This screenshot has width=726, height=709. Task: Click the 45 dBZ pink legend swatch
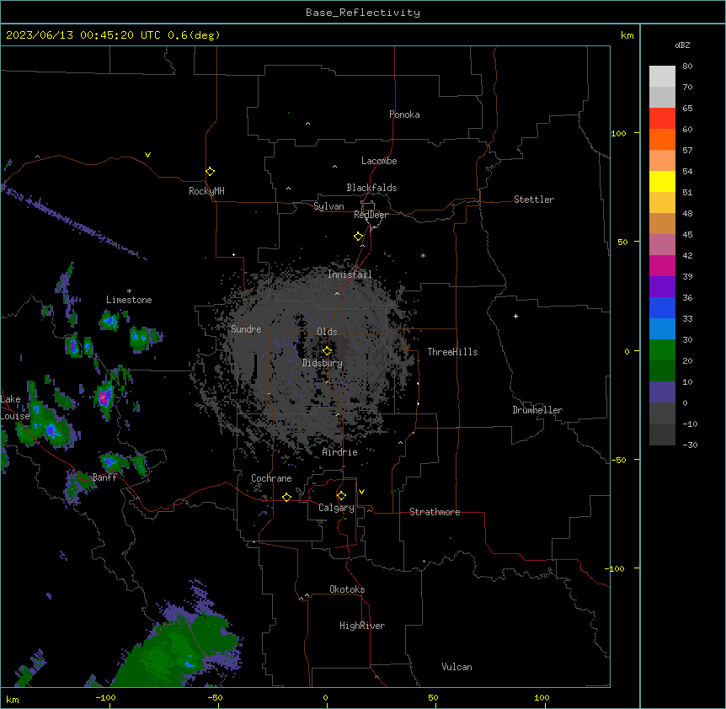pos(662,244)
